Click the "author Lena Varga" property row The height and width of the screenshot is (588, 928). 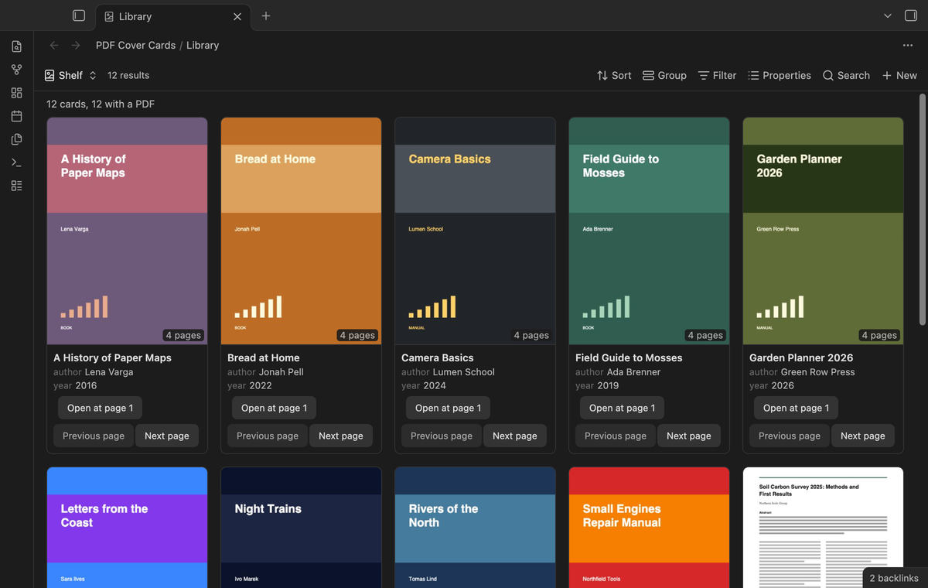[x=94, y=371]
